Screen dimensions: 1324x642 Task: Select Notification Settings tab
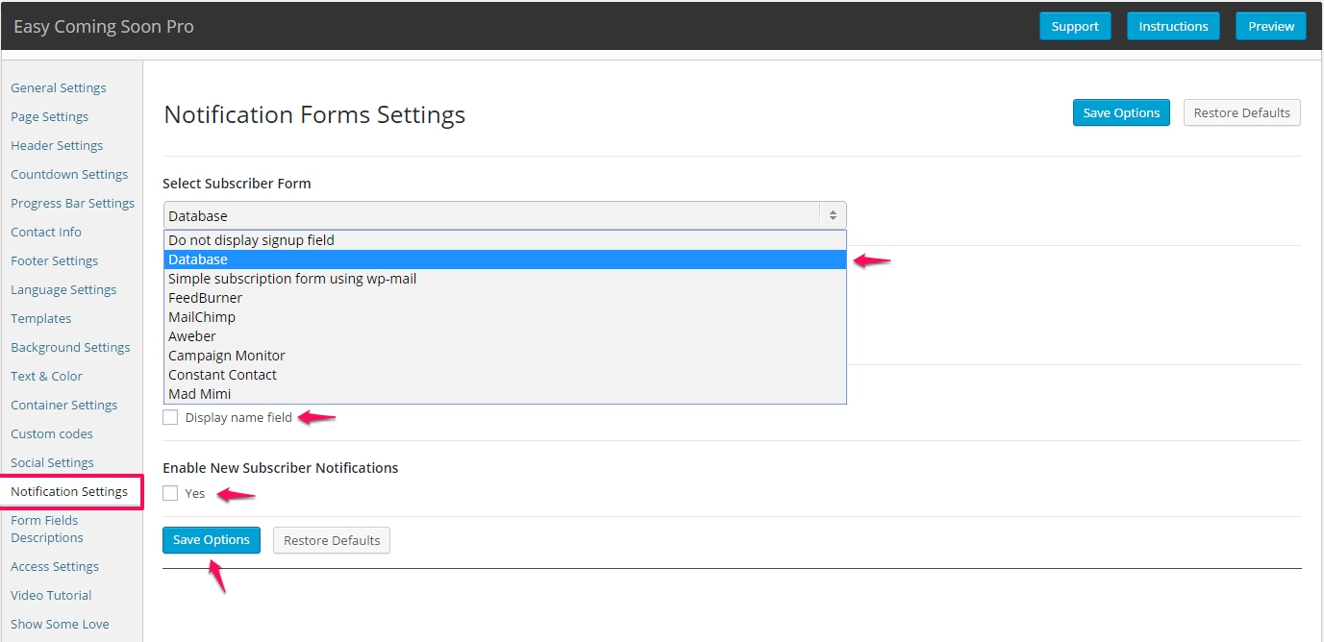point(69,491)
